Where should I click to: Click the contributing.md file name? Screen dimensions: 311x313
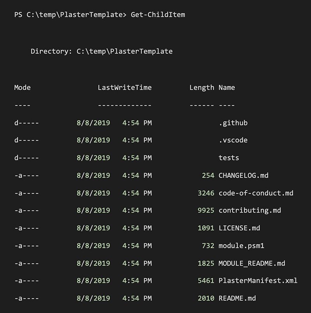pyautogui.click(x=250, y=210)
